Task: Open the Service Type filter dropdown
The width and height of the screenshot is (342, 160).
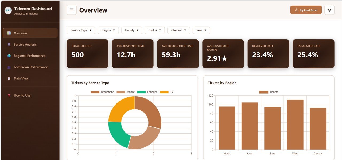Action: pos(81,30)
